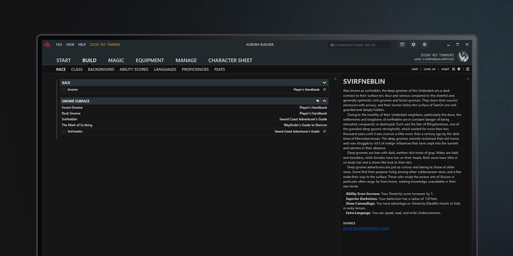513x256 pixels.
Task: Open the settings gear icon
Action: click(413, 44)
